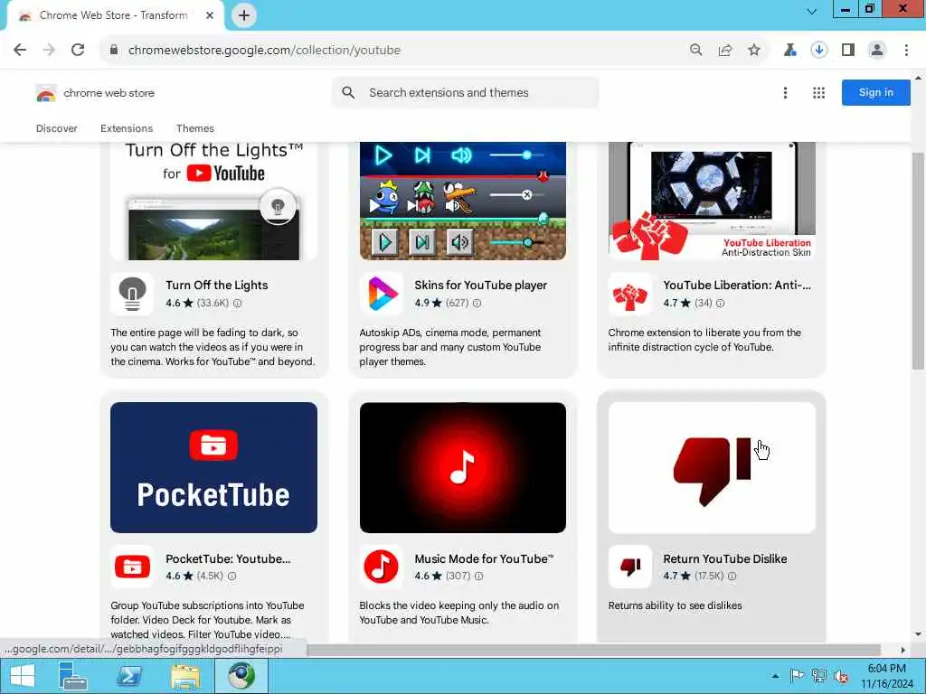The image size is (926, 694).
Task: Open Music Mode for YouTube title
Action: pos(485,558)
